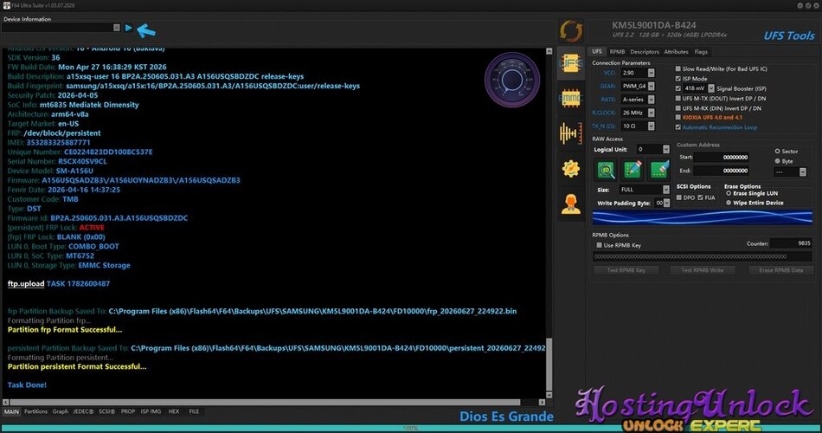Click the read chip magnifier icon
The image size is (822, 433).
click(x=606, y=170)
